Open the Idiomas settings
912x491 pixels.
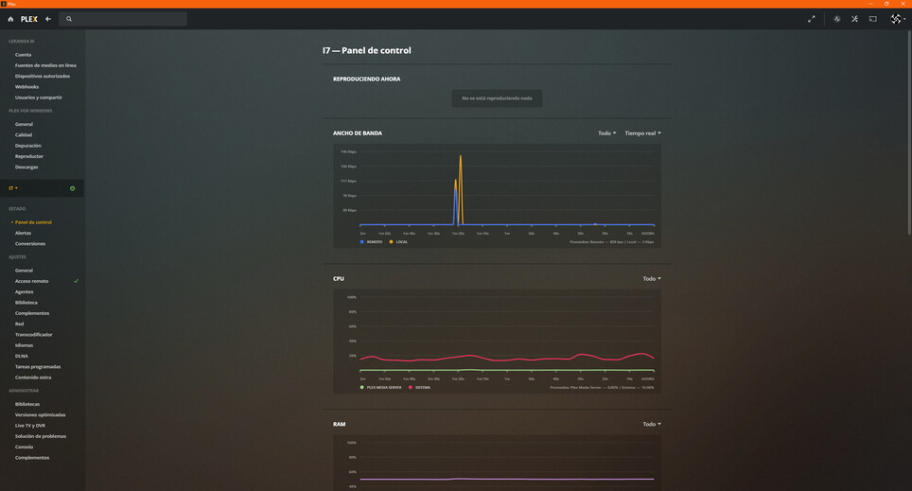pos(24,345)
